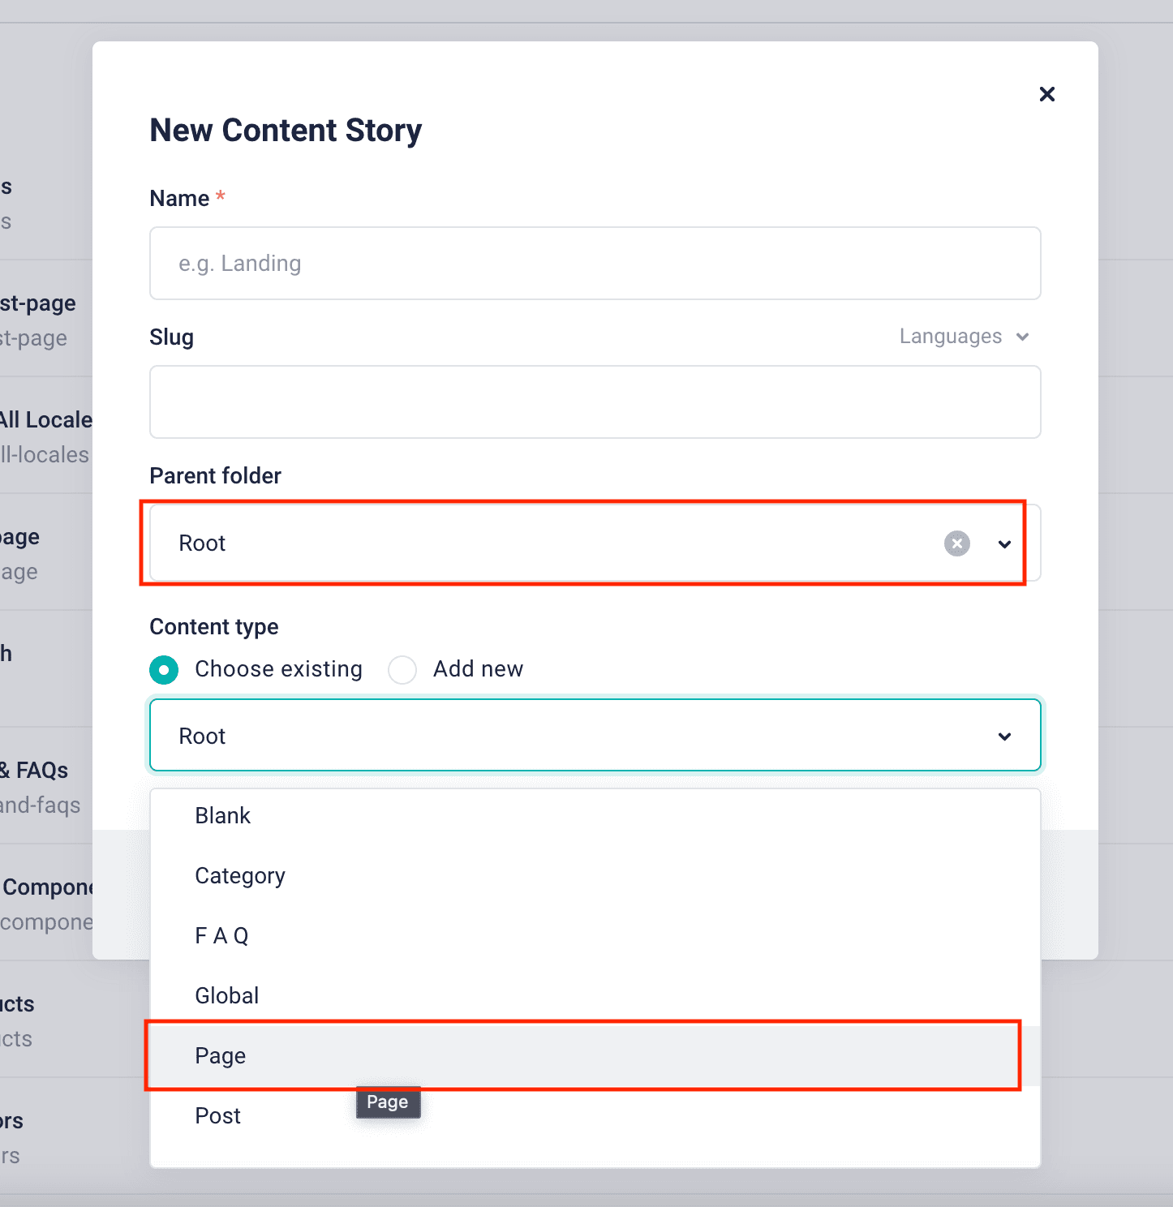Choose F A Q content type option

[x=595, y=936]
